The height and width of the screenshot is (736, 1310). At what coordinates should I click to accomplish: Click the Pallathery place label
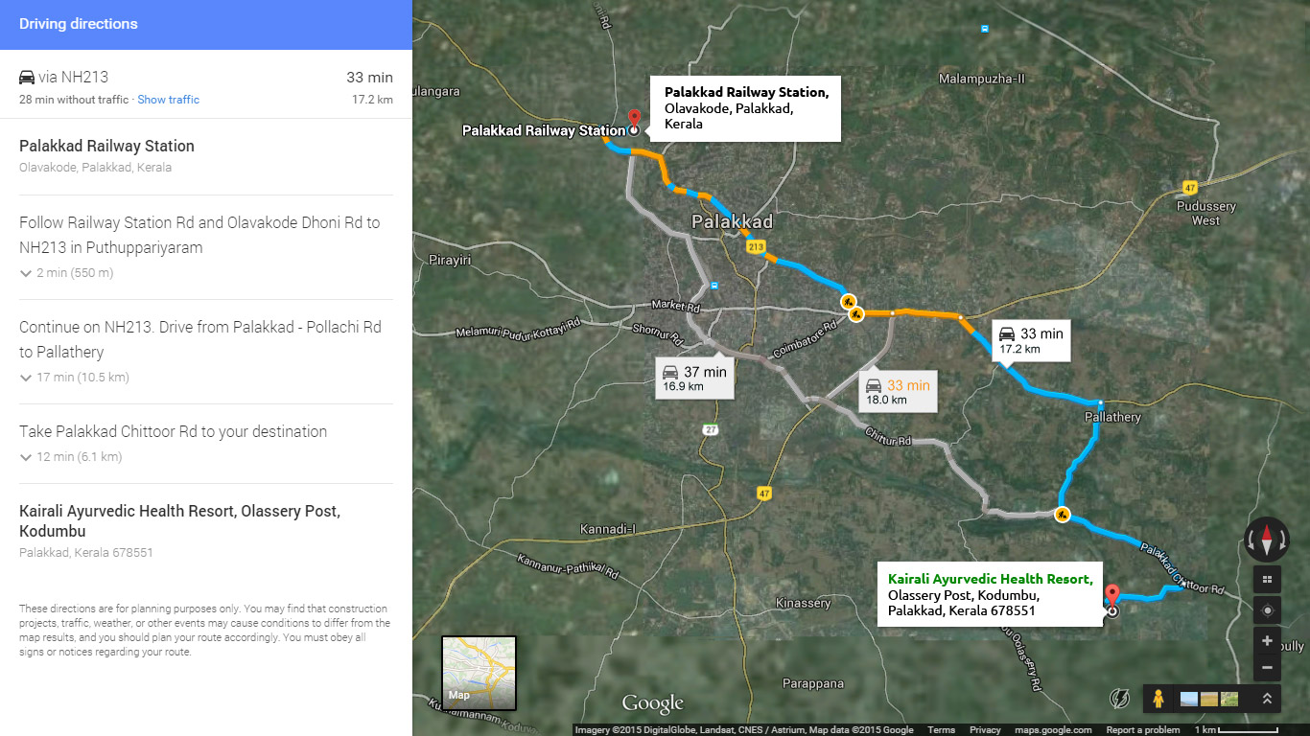tap(1112, 417)
